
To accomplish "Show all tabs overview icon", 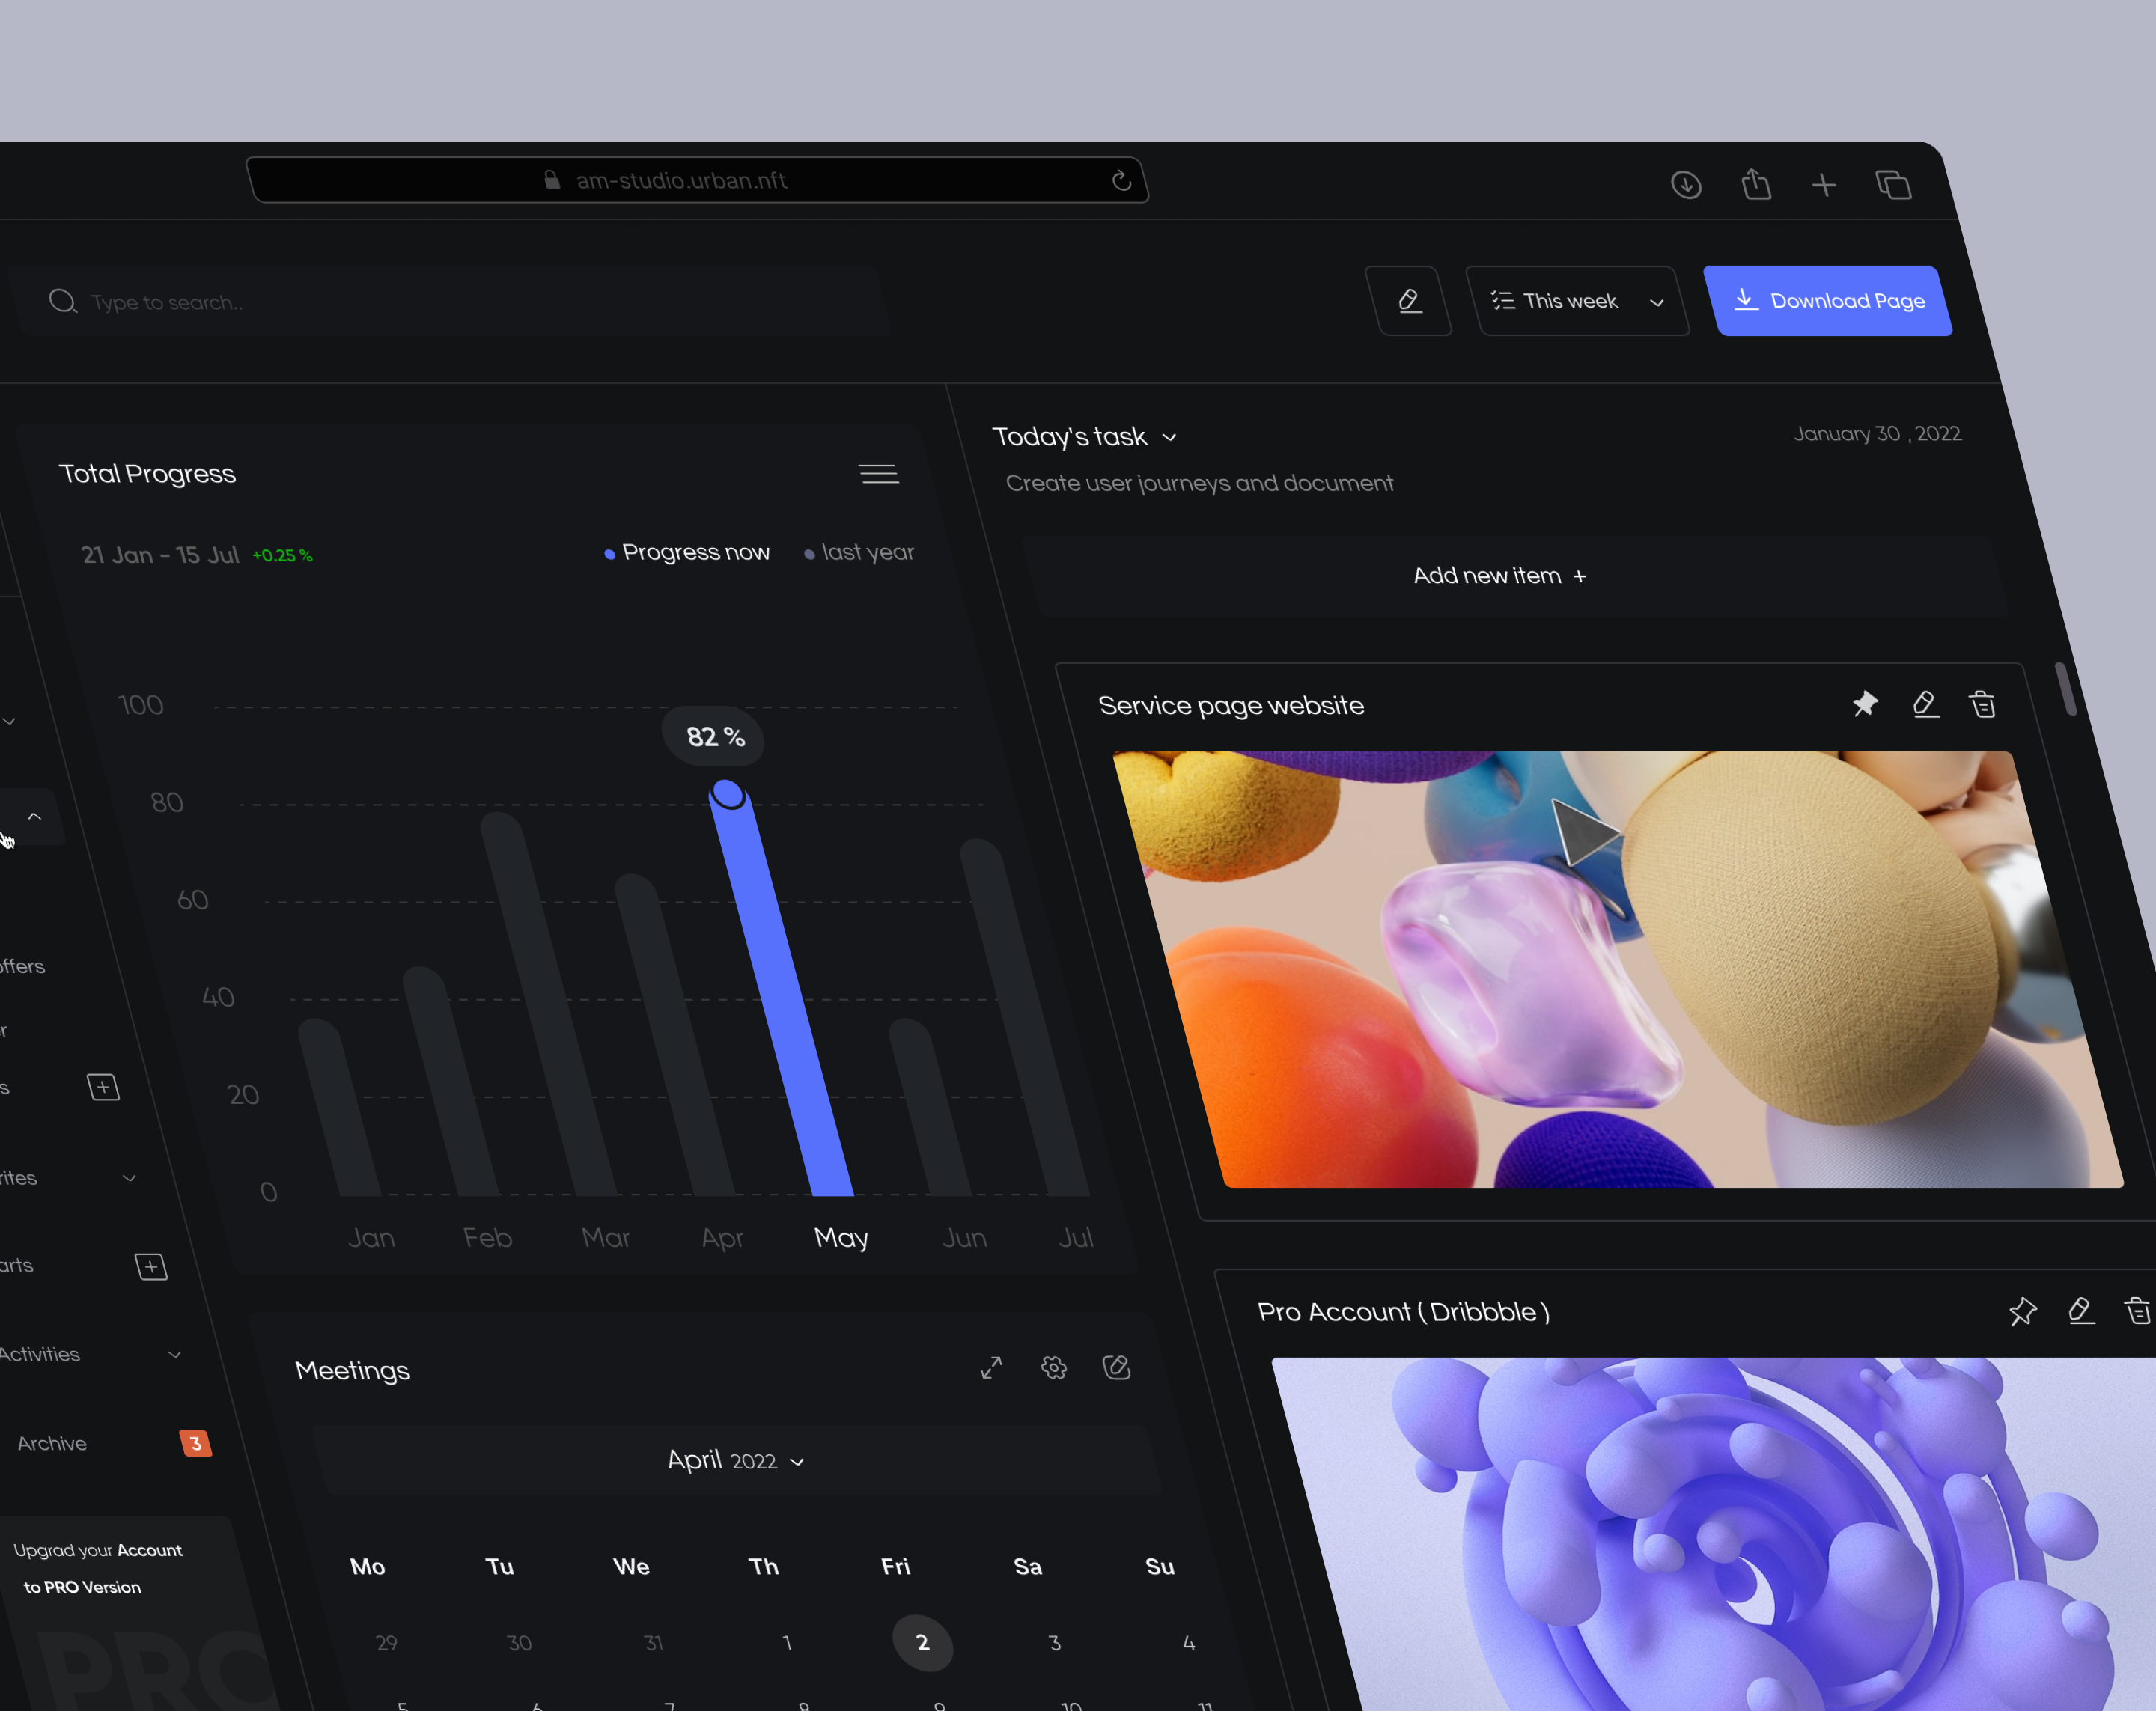I will [x=1894, y=185].
